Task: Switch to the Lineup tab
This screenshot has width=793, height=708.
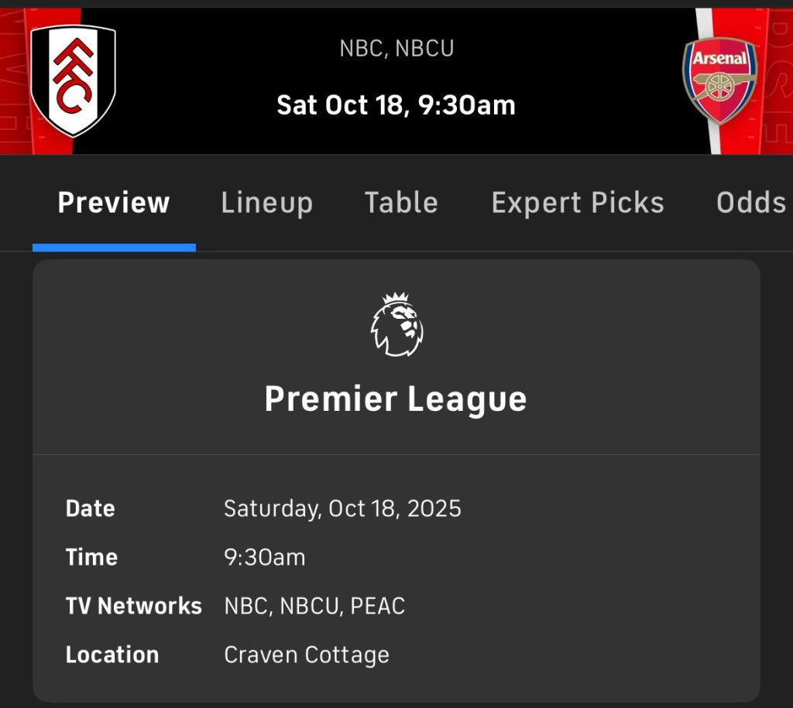Action: (266, 203)
